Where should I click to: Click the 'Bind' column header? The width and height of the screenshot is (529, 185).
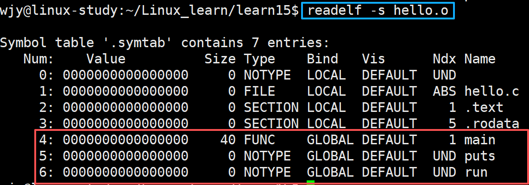click(322, 59)
